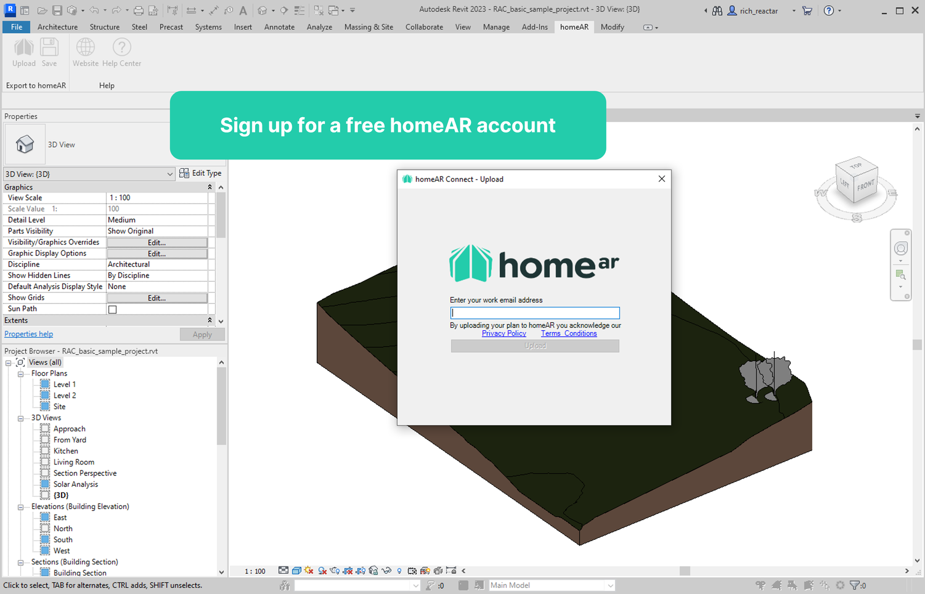Open the File menu tab
This screenshot has height=594, width=925.
17,27
